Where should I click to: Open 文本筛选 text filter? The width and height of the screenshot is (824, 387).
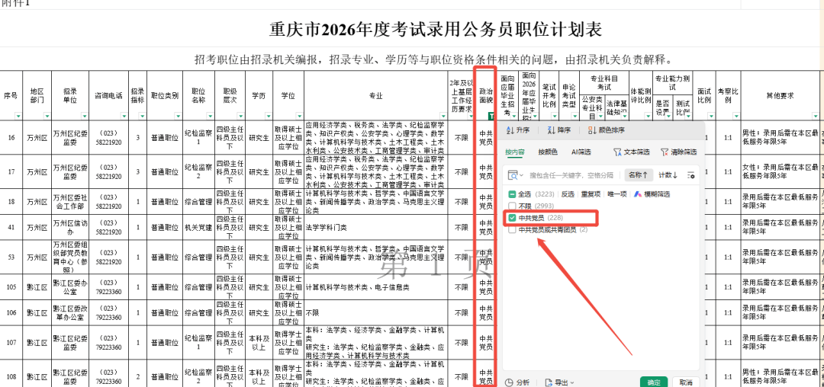point(632,152)
